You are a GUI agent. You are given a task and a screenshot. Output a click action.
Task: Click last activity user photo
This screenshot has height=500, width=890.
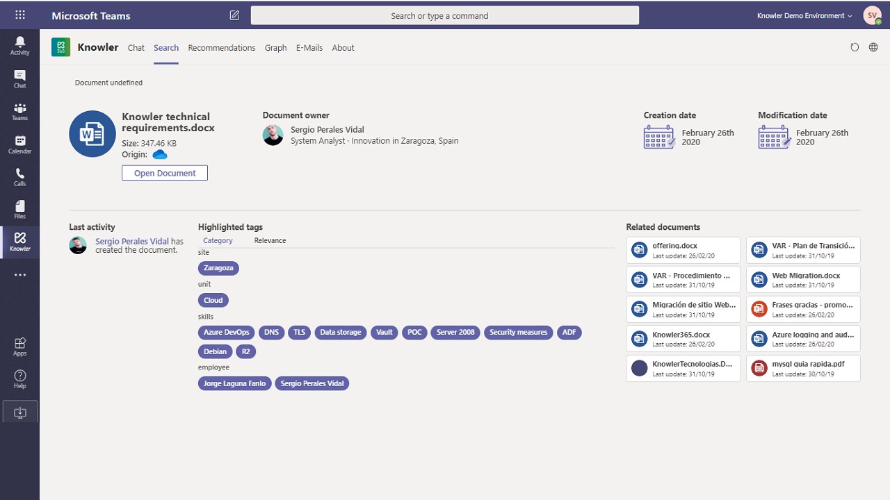(78, 245)
